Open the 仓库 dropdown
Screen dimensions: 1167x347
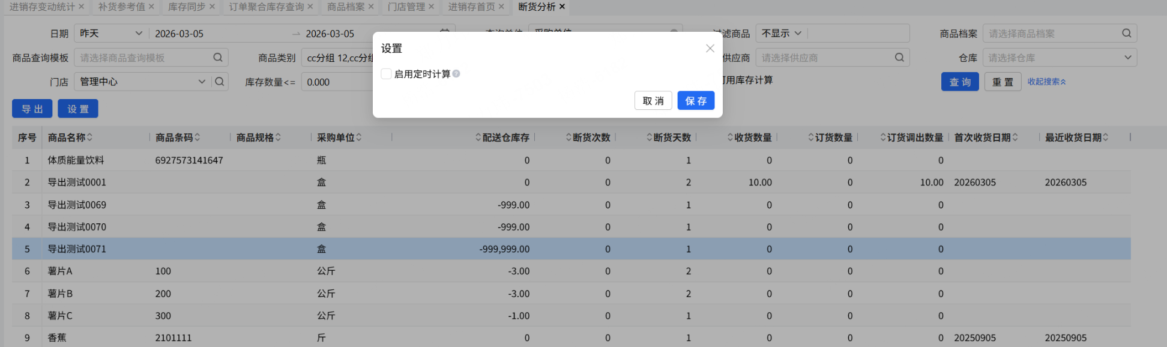[x=1060, y=58]
